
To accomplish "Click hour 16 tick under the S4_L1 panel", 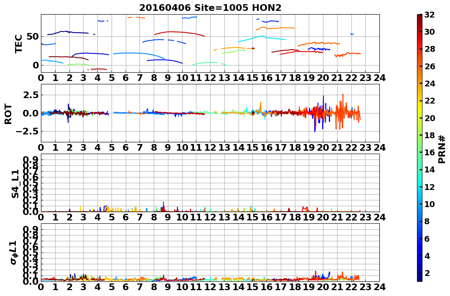I will tap(267, 217).
